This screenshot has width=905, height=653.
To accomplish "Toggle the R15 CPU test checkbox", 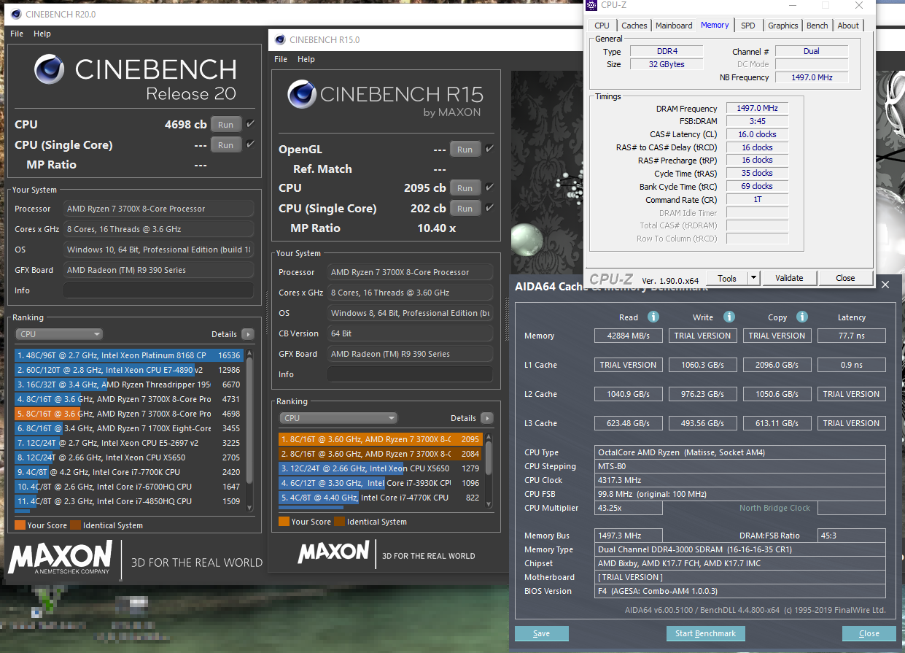I will click(489, 188).
